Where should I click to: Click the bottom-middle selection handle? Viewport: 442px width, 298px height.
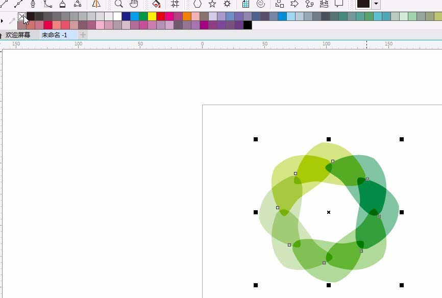point(329,285)
